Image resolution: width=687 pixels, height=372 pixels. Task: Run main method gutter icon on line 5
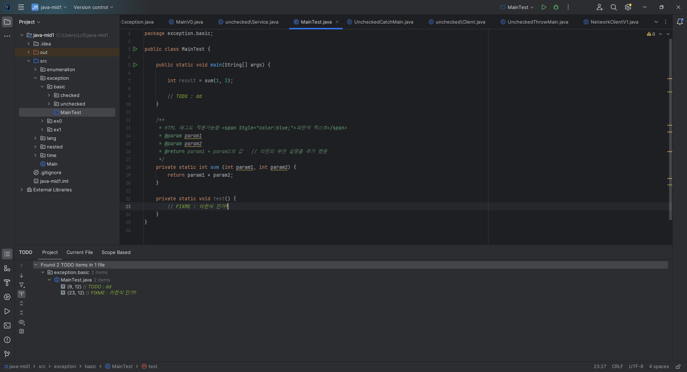tap(135, 65)
